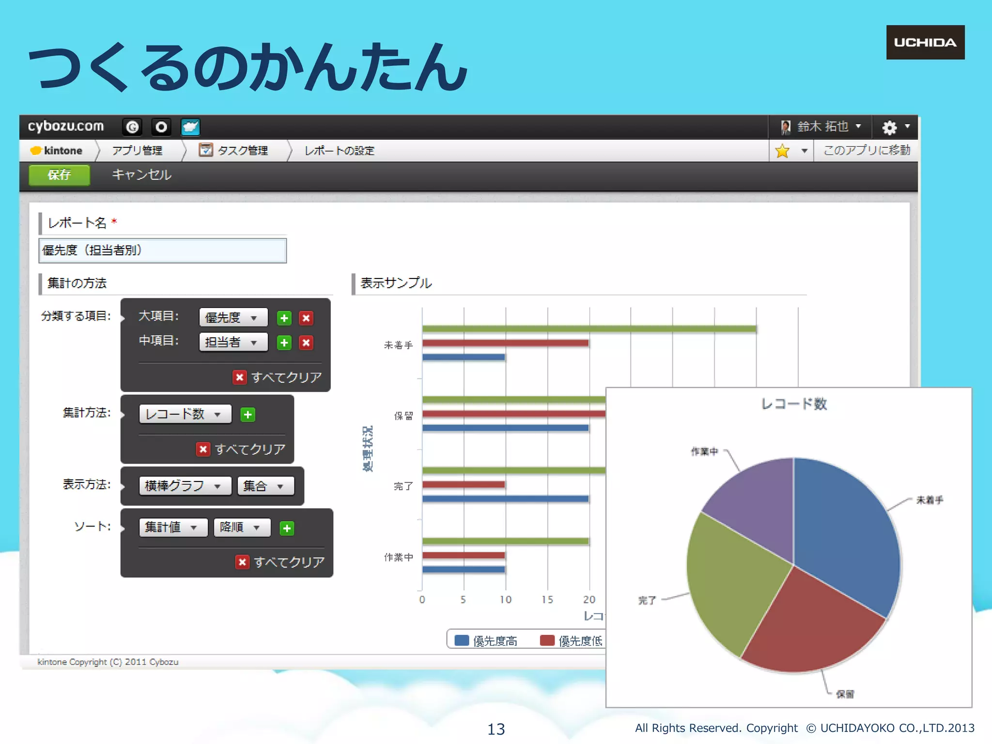Expand the 降順 sort order dropdown

coord(241,527)
